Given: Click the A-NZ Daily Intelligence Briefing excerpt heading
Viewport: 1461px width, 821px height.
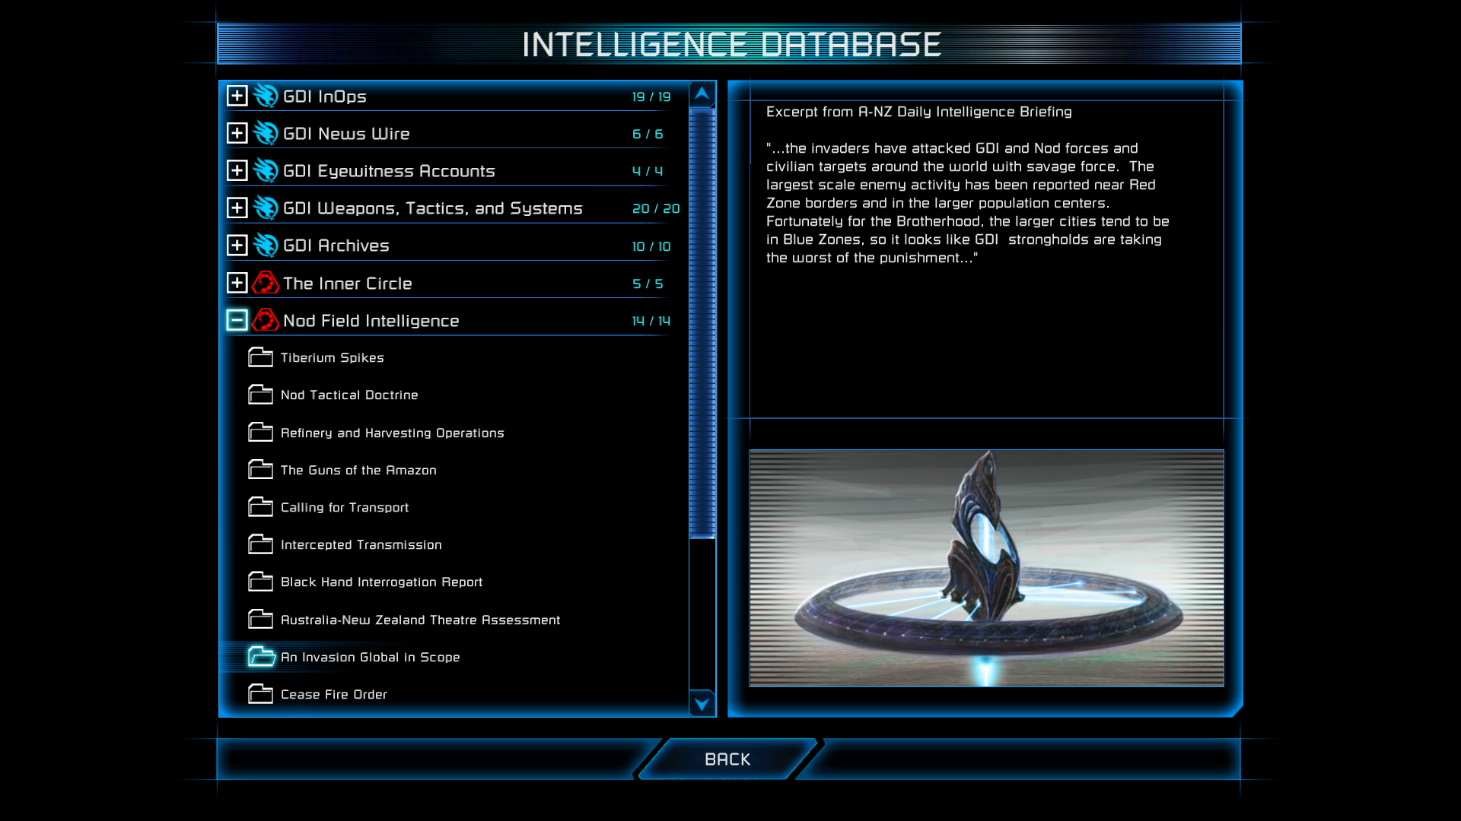Looking at the screenshot, I should tap(918, 112).
